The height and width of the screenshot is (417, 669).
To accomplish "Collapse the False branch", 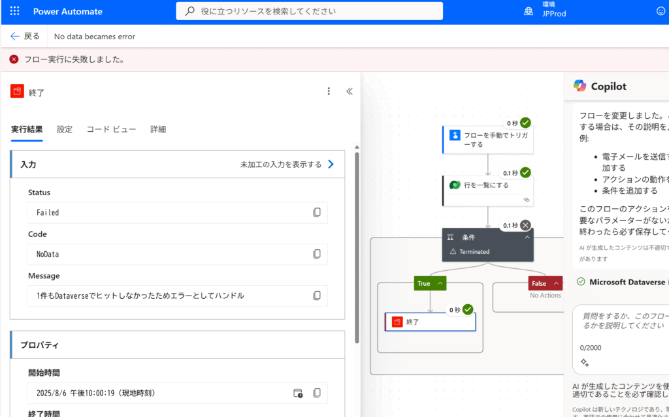I will (x=556, y=283).
